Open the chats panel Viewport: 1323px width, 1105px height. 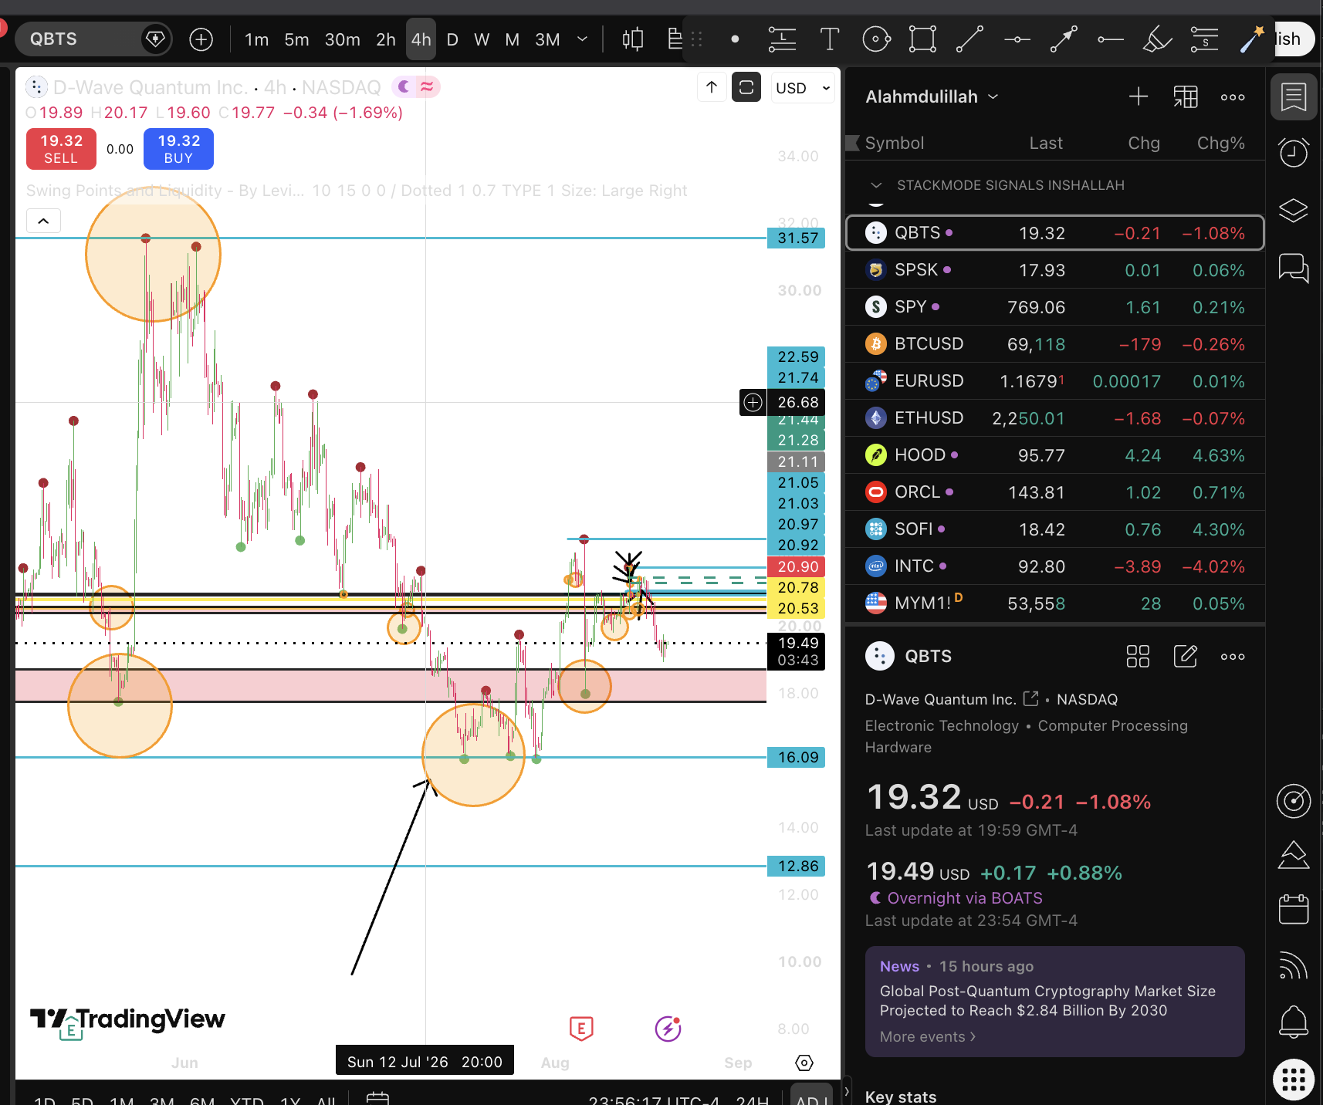click(1294, 268)
